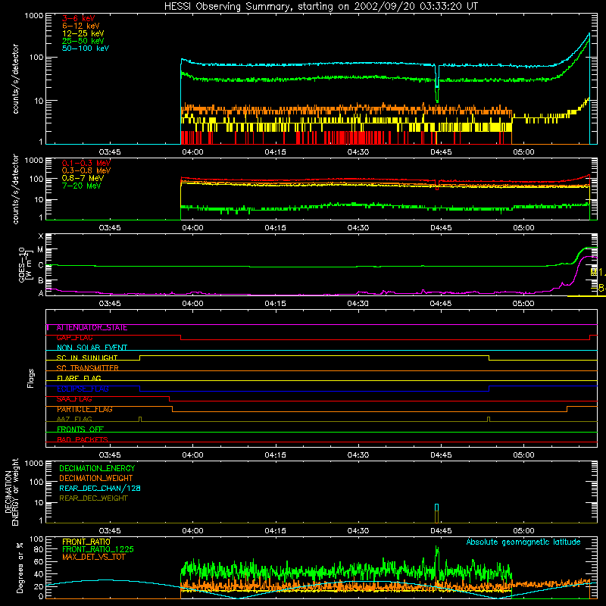Pick the 'FLARE_FLAG' label
The height and width of the screenshot is (606, 606).
click(79, 378)
